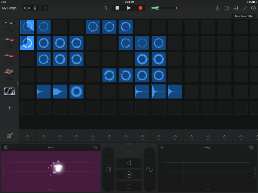Trigger column 2
This screenshot has width=258, height=193.
tap(44, 138)
